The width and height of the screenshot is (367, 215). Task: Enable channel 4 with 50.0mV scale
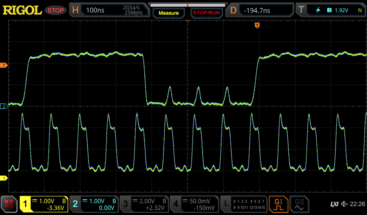[194, 204]
